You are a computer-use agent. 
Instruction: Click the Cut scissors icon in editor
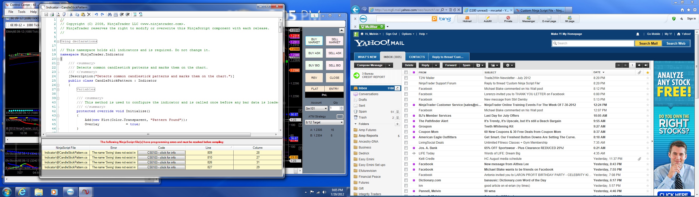pyautogui.click(x=71, y=15)
